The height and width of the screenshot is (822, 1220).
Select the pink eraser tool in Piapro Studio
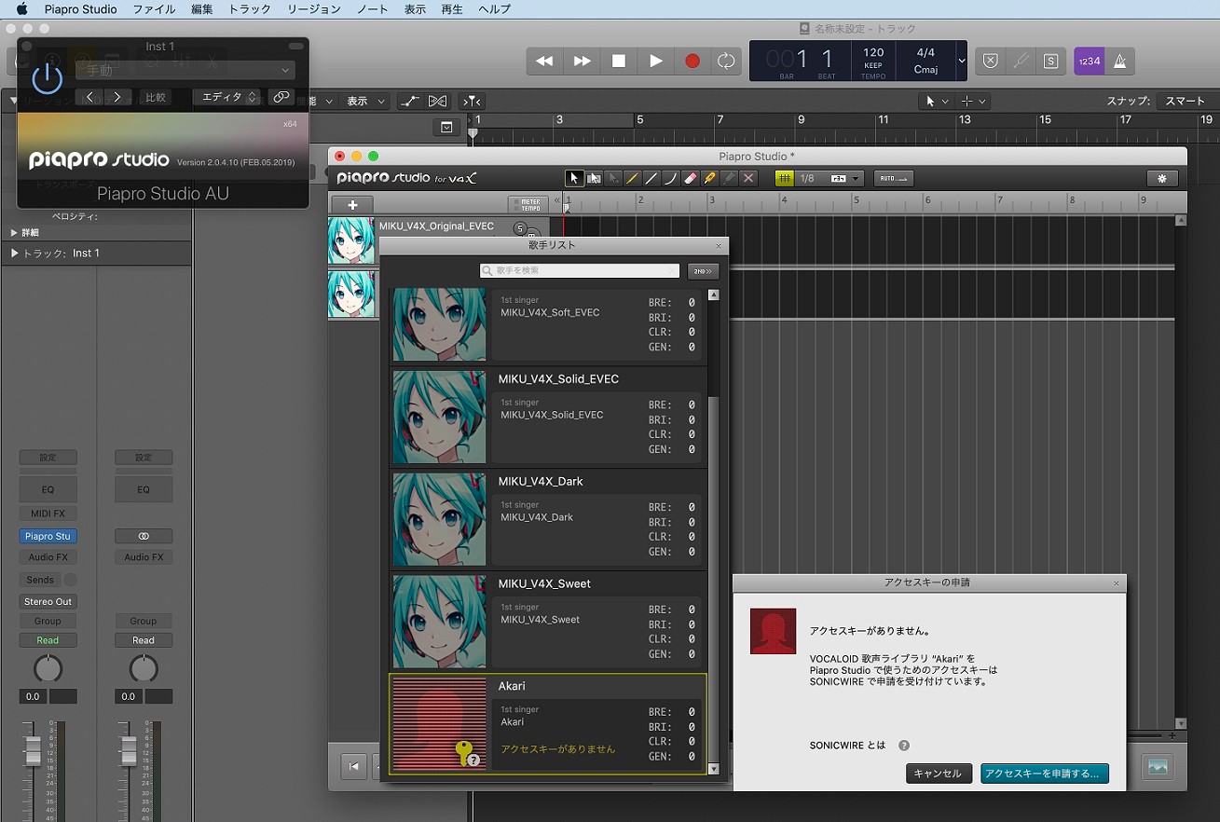click(691, 178)
